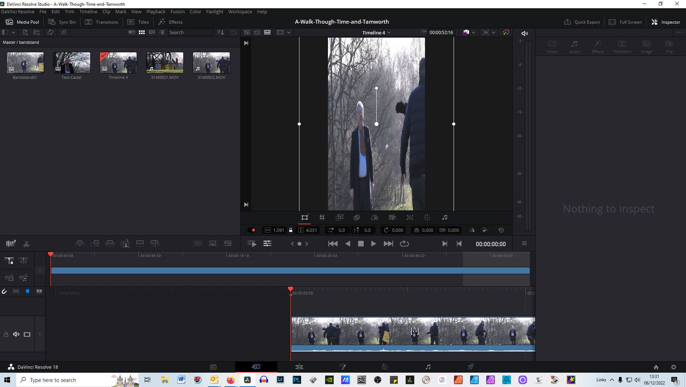Open the media pool sort order dropdown
Screen dimensions: 686x387
221,32
